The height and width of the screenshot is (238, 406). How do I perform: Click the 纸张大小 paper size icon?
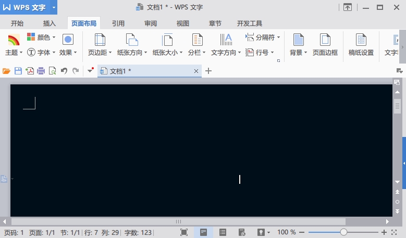click(x=167, y=40)
